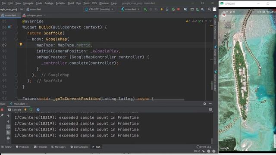Click the override gutter icon on line 86
Image resolution: width=276 pixels, height=155 pixels.
click(9, 27)
